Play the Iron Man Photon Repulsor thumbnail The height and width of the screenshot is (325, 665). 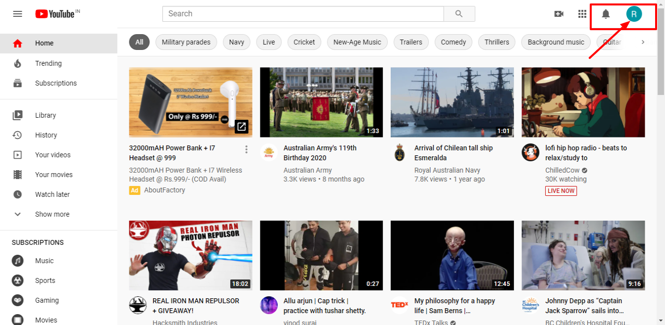point(191,255)
